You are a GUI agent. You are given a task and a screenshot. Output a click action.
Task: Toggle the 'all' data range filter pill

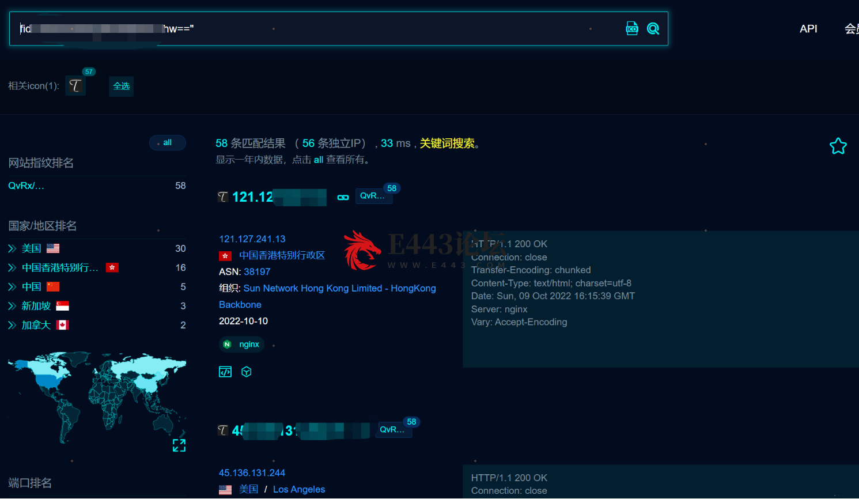click(167, 142)
